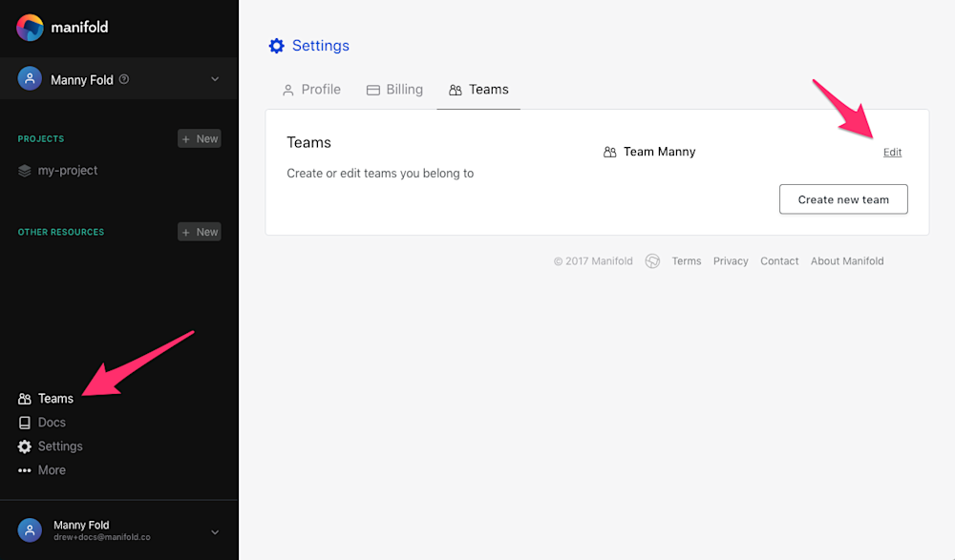The image size is (955, 560).
Task: Click the Teams tab people icon
Action: click(x=456, y=90)
